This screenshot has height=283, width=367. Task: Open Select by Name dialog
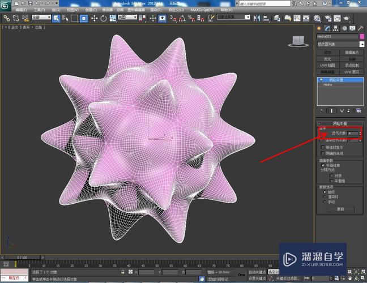click(65, 18)
